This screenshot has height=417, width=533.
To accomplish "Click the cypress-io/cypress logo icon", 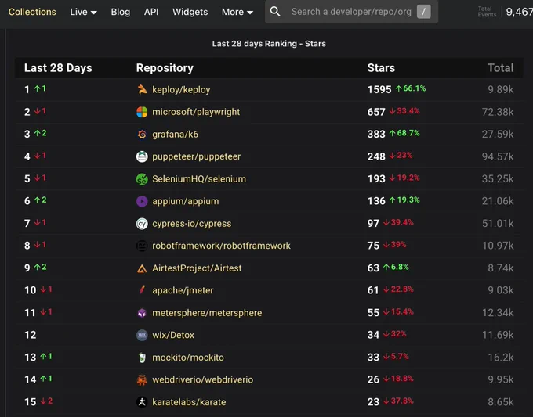I will point(142,224).
